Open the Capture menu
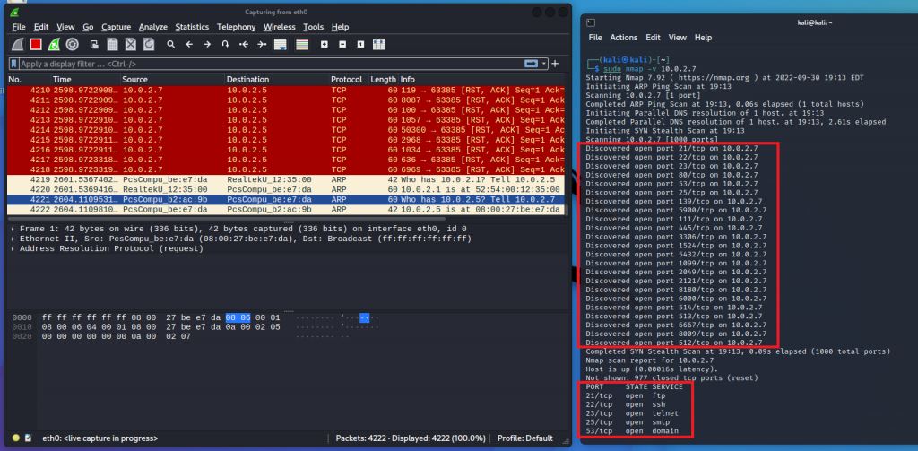The image size is (918, 451). 116,27
